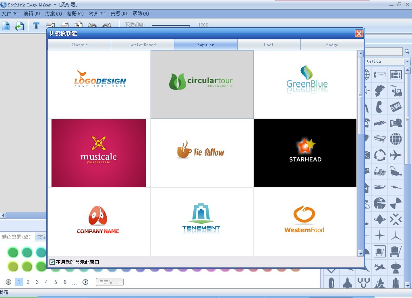Switch to the LetterBased templates tab
This screenshot has height=298, width=412.
coord(143,45)
